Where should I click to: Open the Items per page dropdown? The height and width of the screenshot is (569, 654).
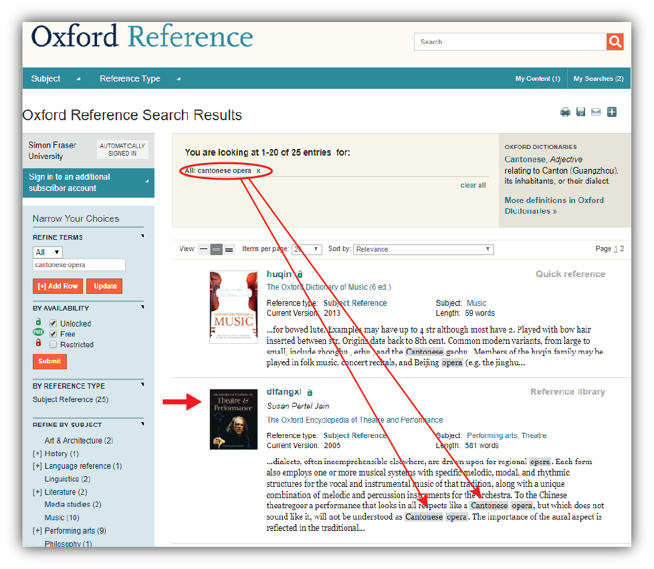[306, 249]
